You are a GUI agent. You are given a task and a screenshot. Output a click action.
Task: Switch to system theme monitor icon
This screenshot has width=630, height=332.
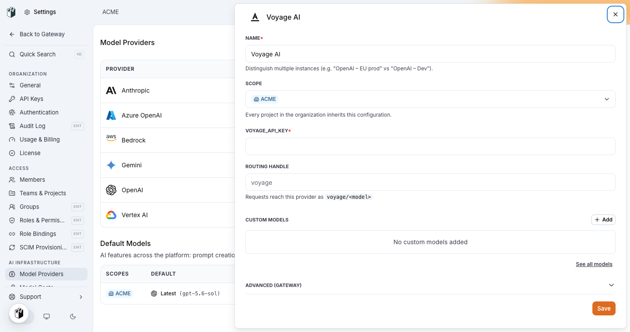46,316
